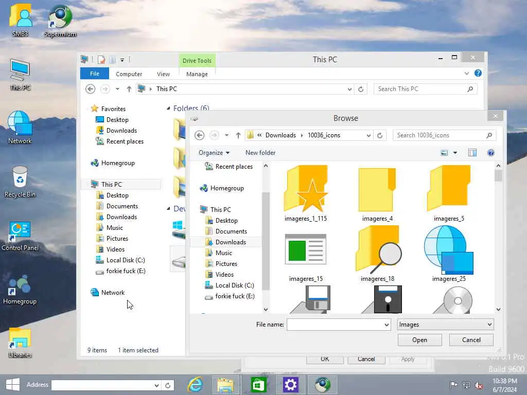The width and height of the screenshot is (527, 395).
Task: Go up one level in This PC window
Action: tap(129, 89)
